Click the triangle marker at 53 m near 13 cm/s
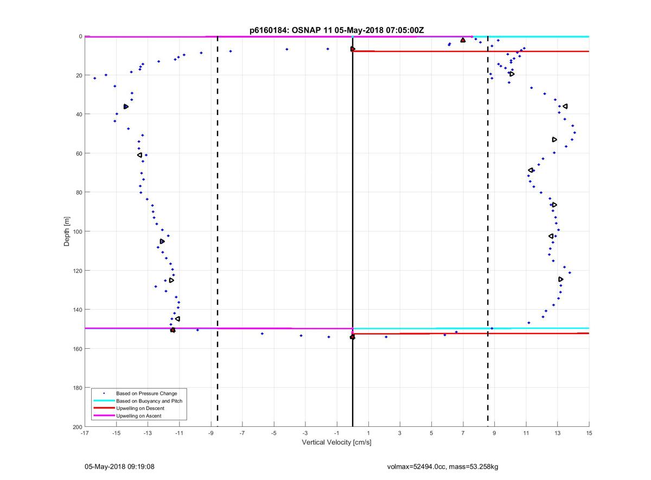Image resolution: width=651 pixels, height=480 pixels. pos(554,139)
